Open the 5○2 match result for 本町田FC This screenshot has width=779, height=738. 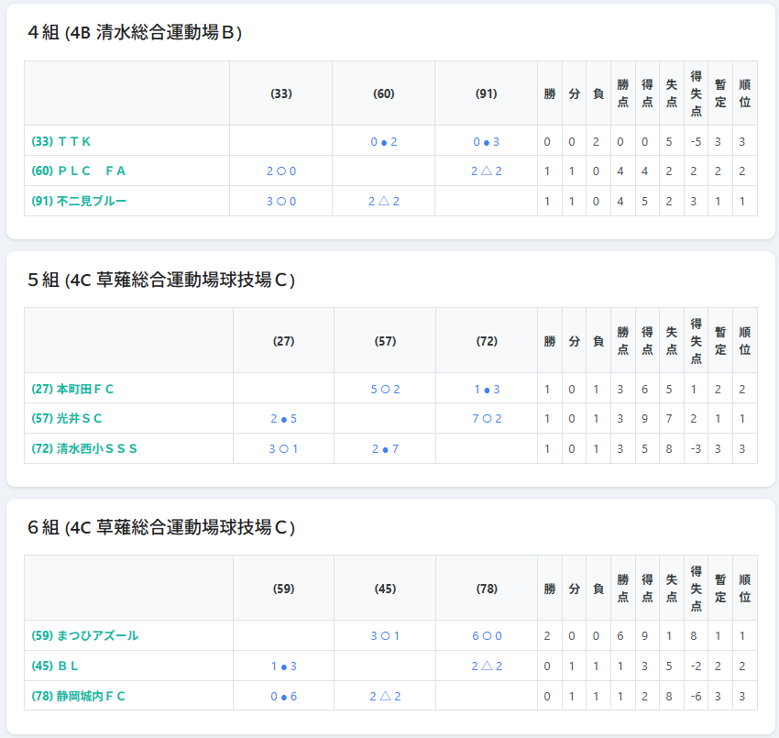point(385,389)
